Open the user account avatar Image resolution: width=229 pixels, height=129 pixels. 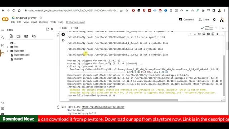click(222, 19)
